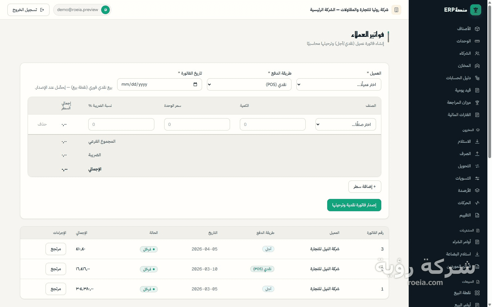Click the الإجمالي column header in invoices table
492x307 pixels.
point(81,233)
